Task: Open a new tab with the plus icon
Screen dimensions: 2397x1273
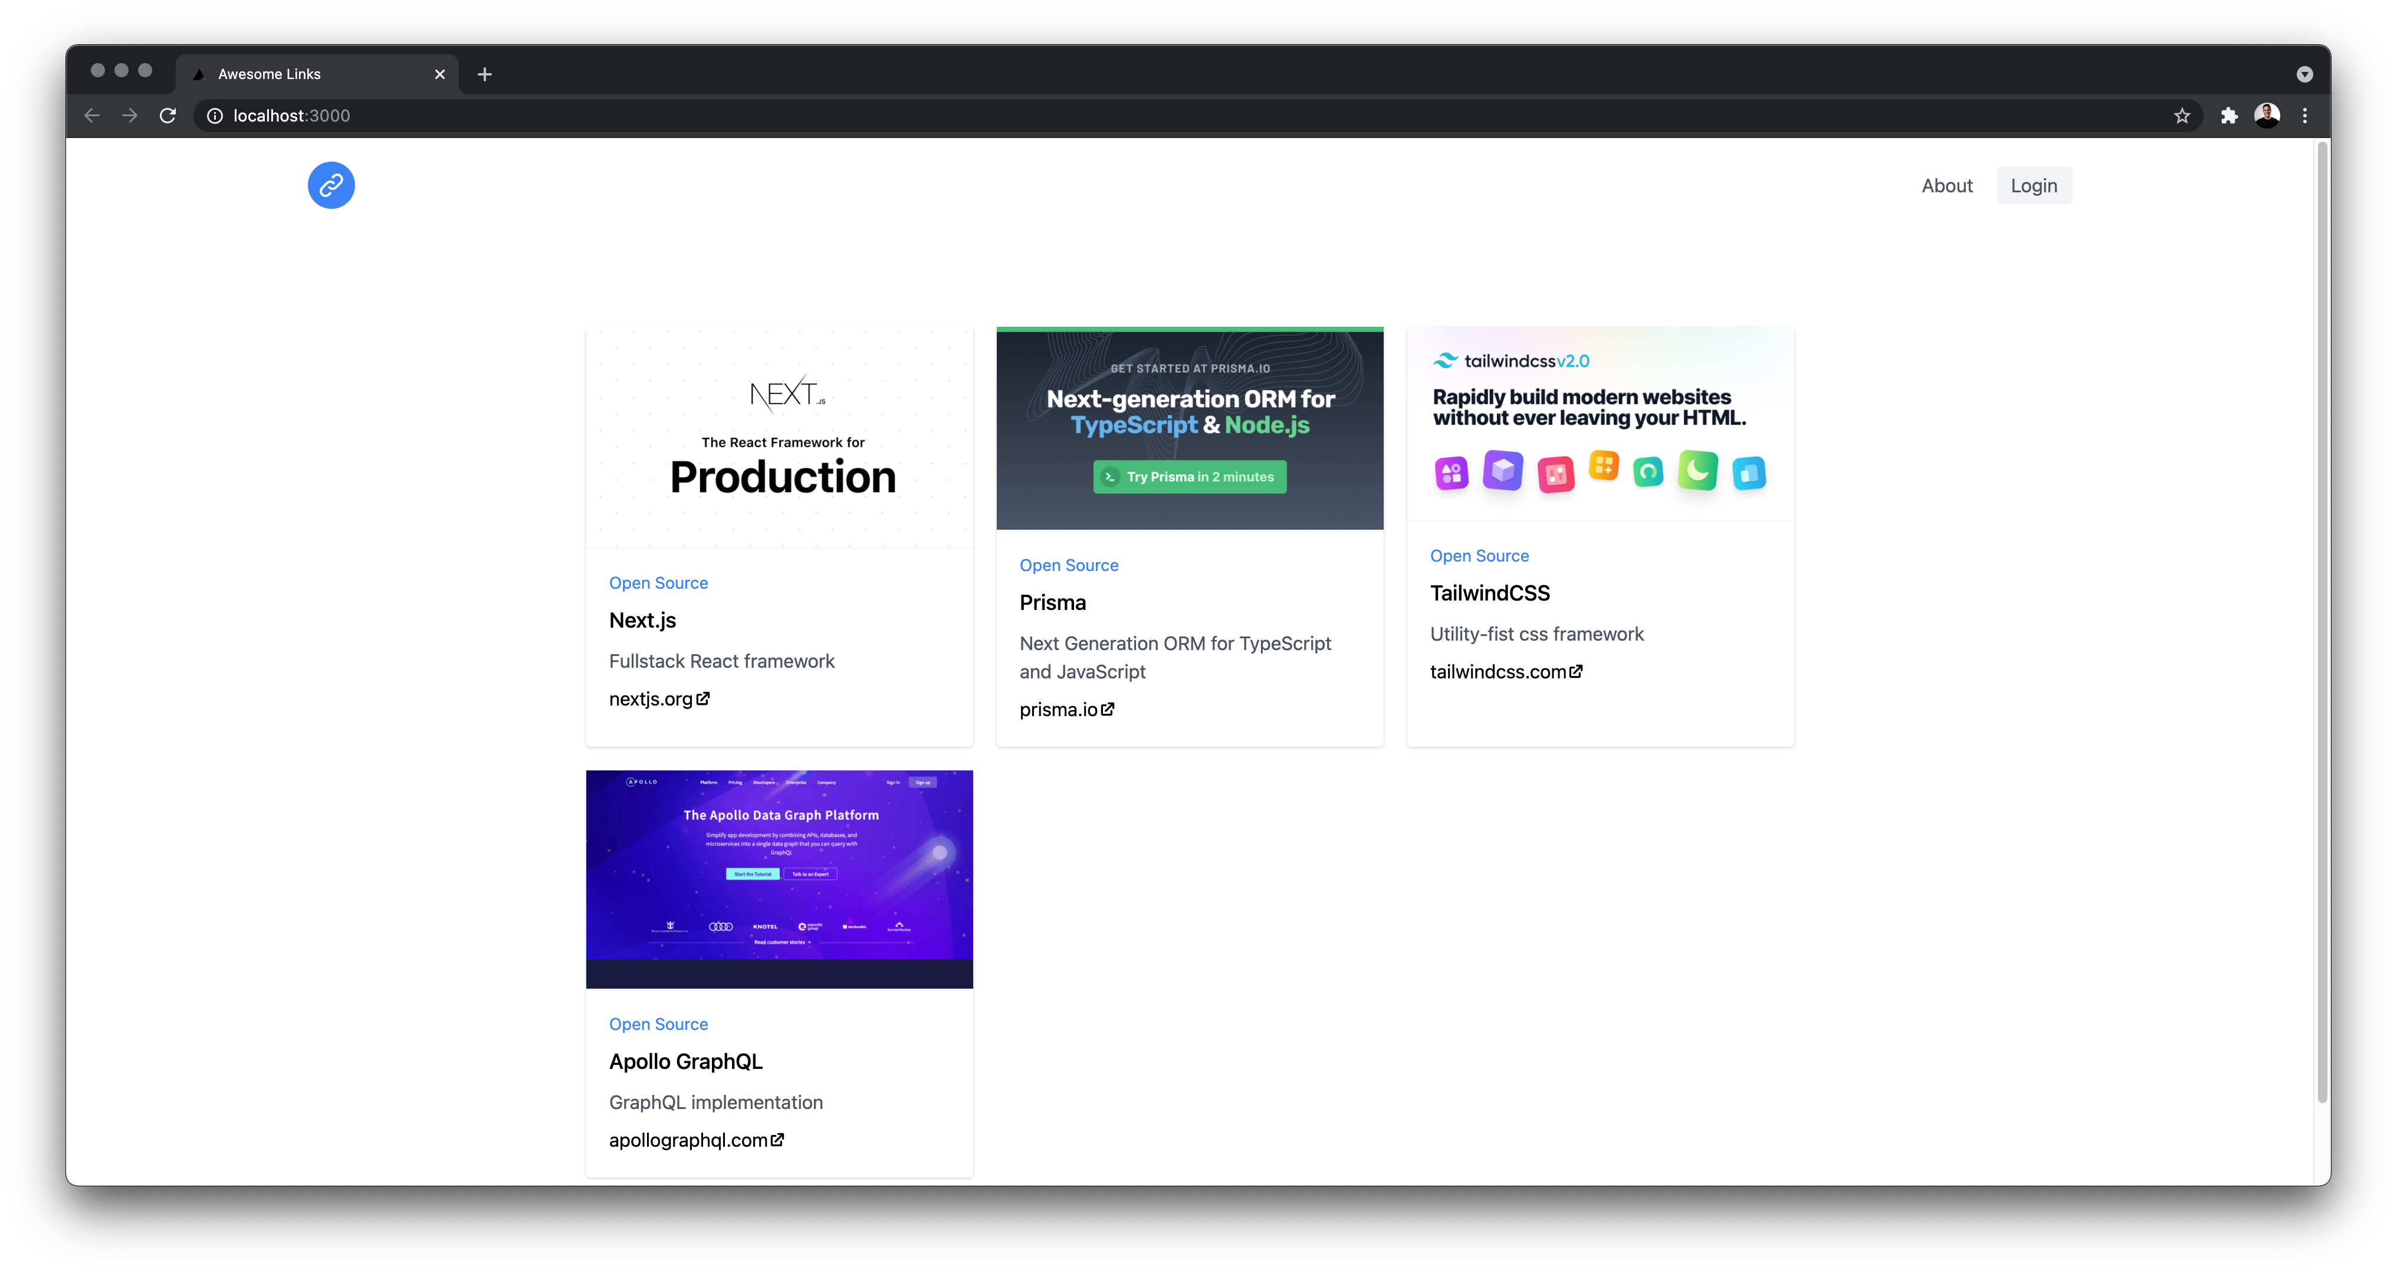Action: tap(484, 74)
